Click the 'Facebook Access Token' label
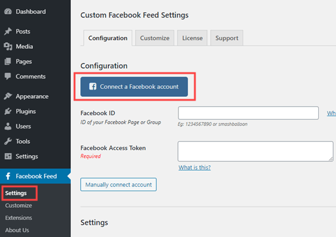Viewport: 336px width, 237px height. (113, 148)
